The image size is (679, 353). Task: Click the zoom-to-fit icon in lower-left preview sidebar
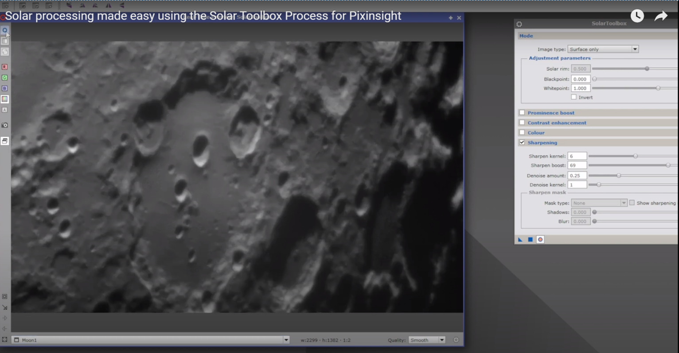coord(5,296)
